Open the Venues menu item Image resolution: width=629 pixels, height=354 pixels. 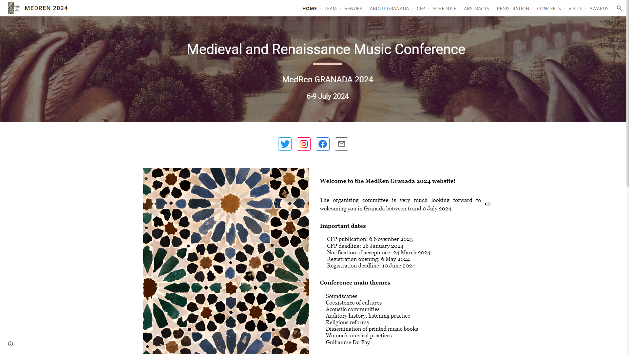click(353, 9)
